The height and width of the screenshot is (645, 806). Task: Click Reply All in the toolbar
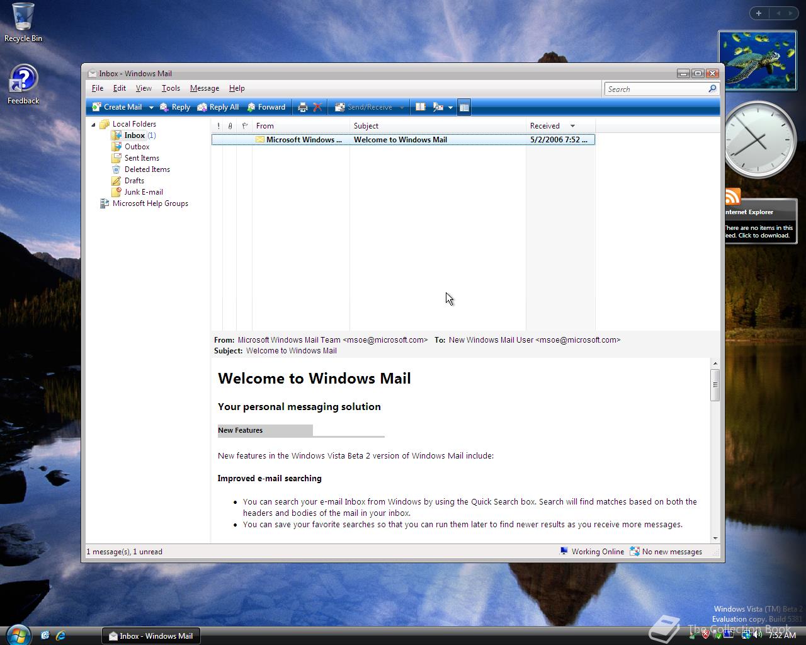point(218,107)
